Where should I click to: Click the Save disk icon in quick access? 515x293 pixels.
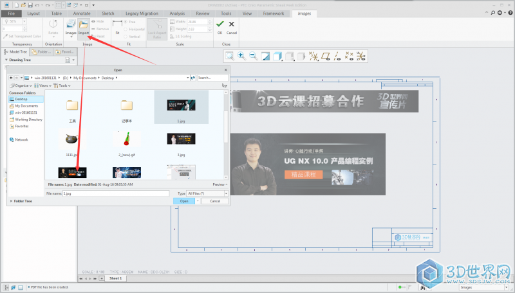30,5
